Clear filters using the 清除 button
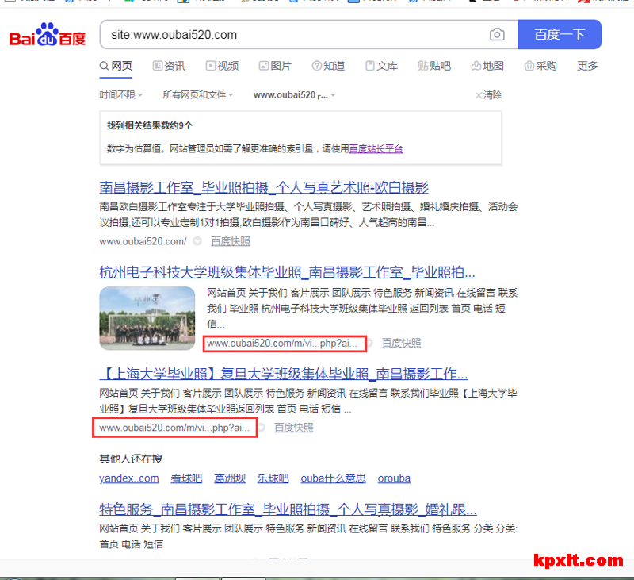 [488, 95]
